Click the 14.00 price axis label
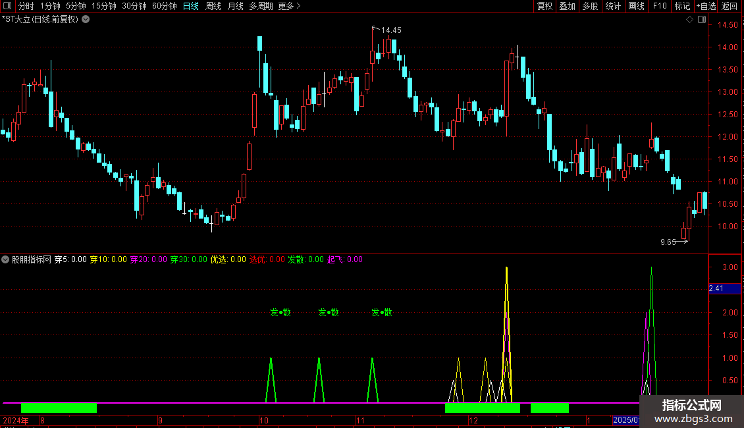This screenshot has width=744, height=428. click(728, 47)
